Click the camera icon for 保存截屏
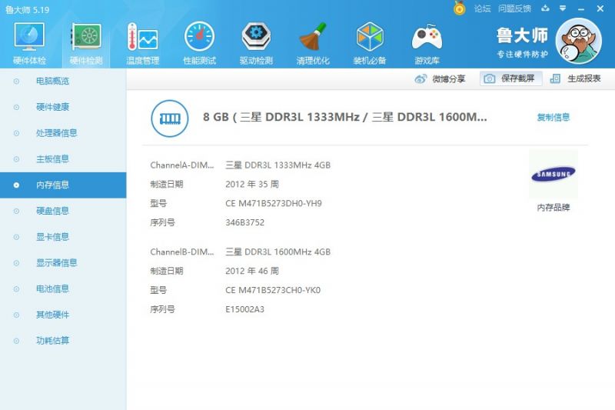The width and height of the screenshot is (615, 410). tap(489, 79)
